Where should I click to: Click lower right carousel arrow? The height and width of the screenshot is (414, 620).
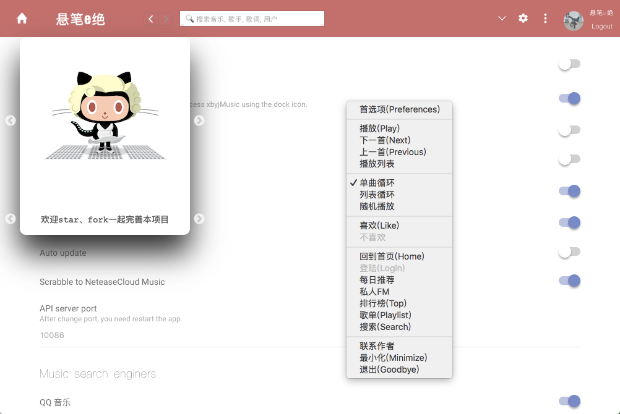tap(199, 219)
